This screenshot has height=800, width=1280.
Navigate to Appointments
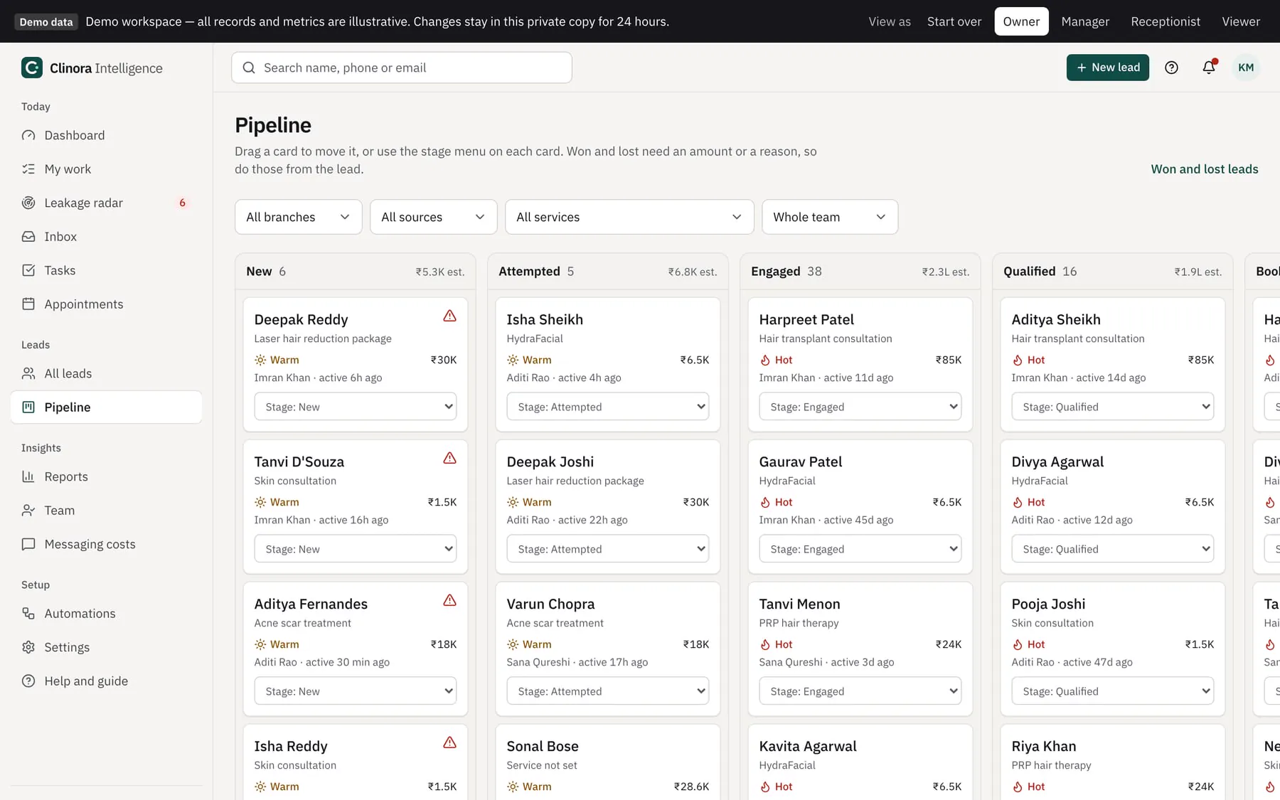tap(107, 304)
